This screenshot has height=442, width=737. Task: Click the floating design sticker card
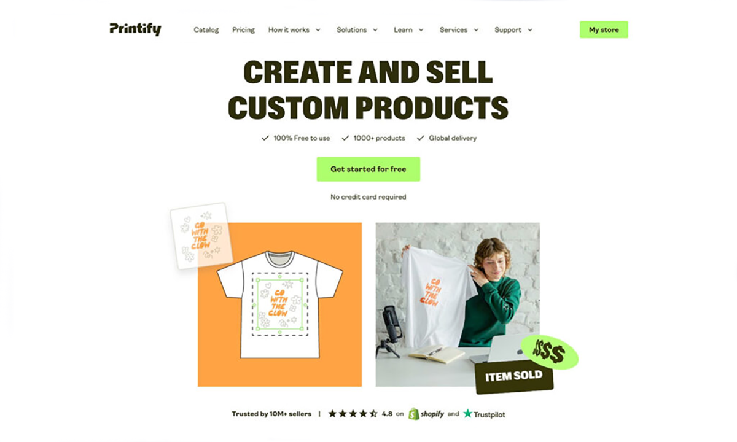click(200, 236)
